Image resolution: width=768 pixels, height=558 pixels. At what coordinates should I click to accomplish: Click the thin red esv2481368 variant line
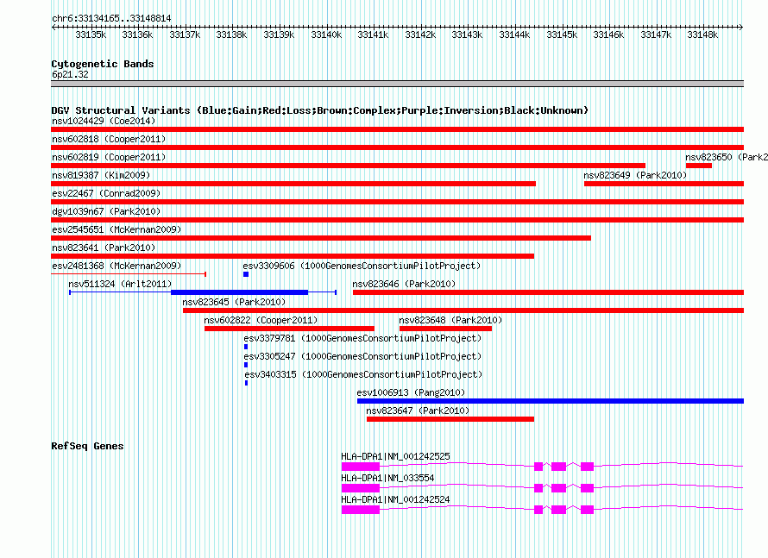(129, 274)
